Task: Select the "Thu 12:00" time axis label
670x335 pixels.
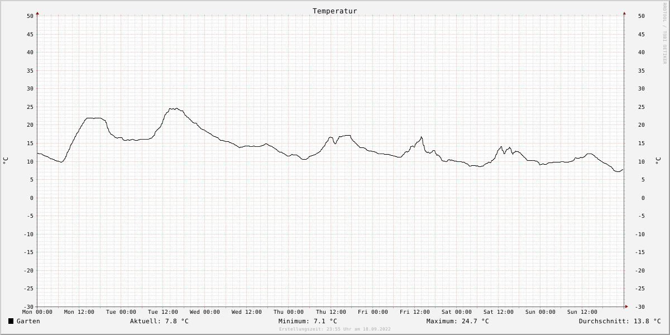Action: pyautogui.click(x=331, y=312)
